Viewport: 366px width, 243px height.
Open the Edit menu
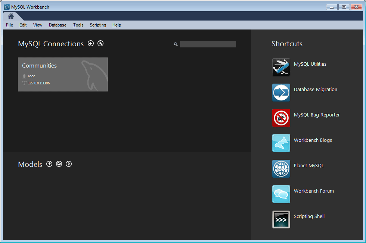pyautogui.click(x=23, y=25)
